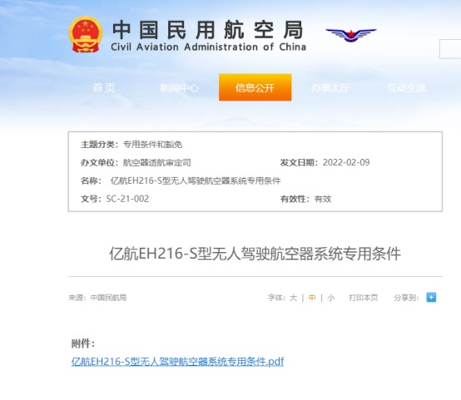The image size is (461, 400).
Task: Click the 亿航EH216-S article headline
Action: [255, 254]
